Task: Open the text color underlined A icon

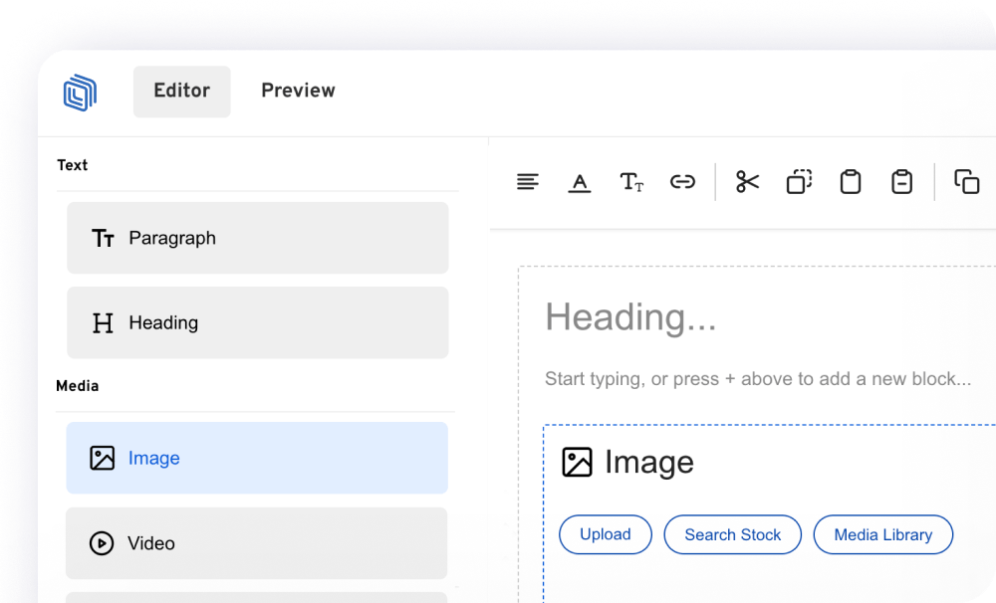Action: tap(580, 183)
